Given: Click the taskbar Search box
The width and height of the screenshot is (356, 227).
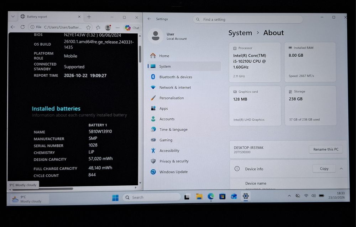Looking at the screenshot, I should pos(151,197).
